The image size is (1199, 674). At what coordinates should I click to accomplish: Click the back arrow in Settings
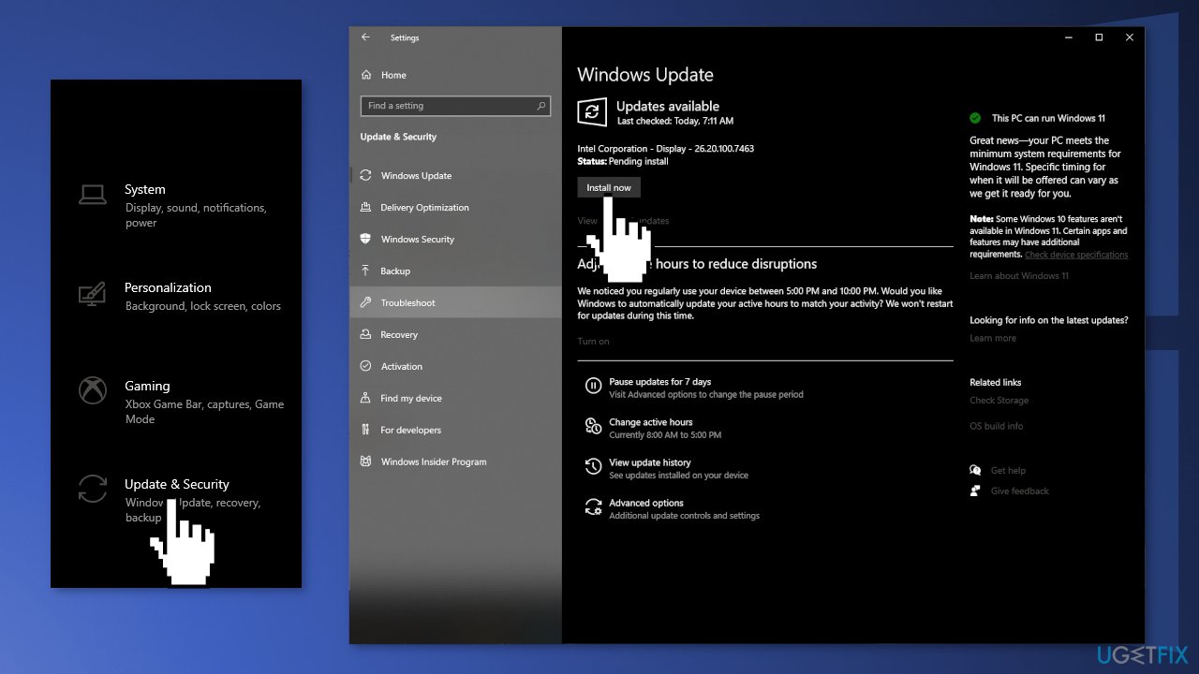point(365,37)
